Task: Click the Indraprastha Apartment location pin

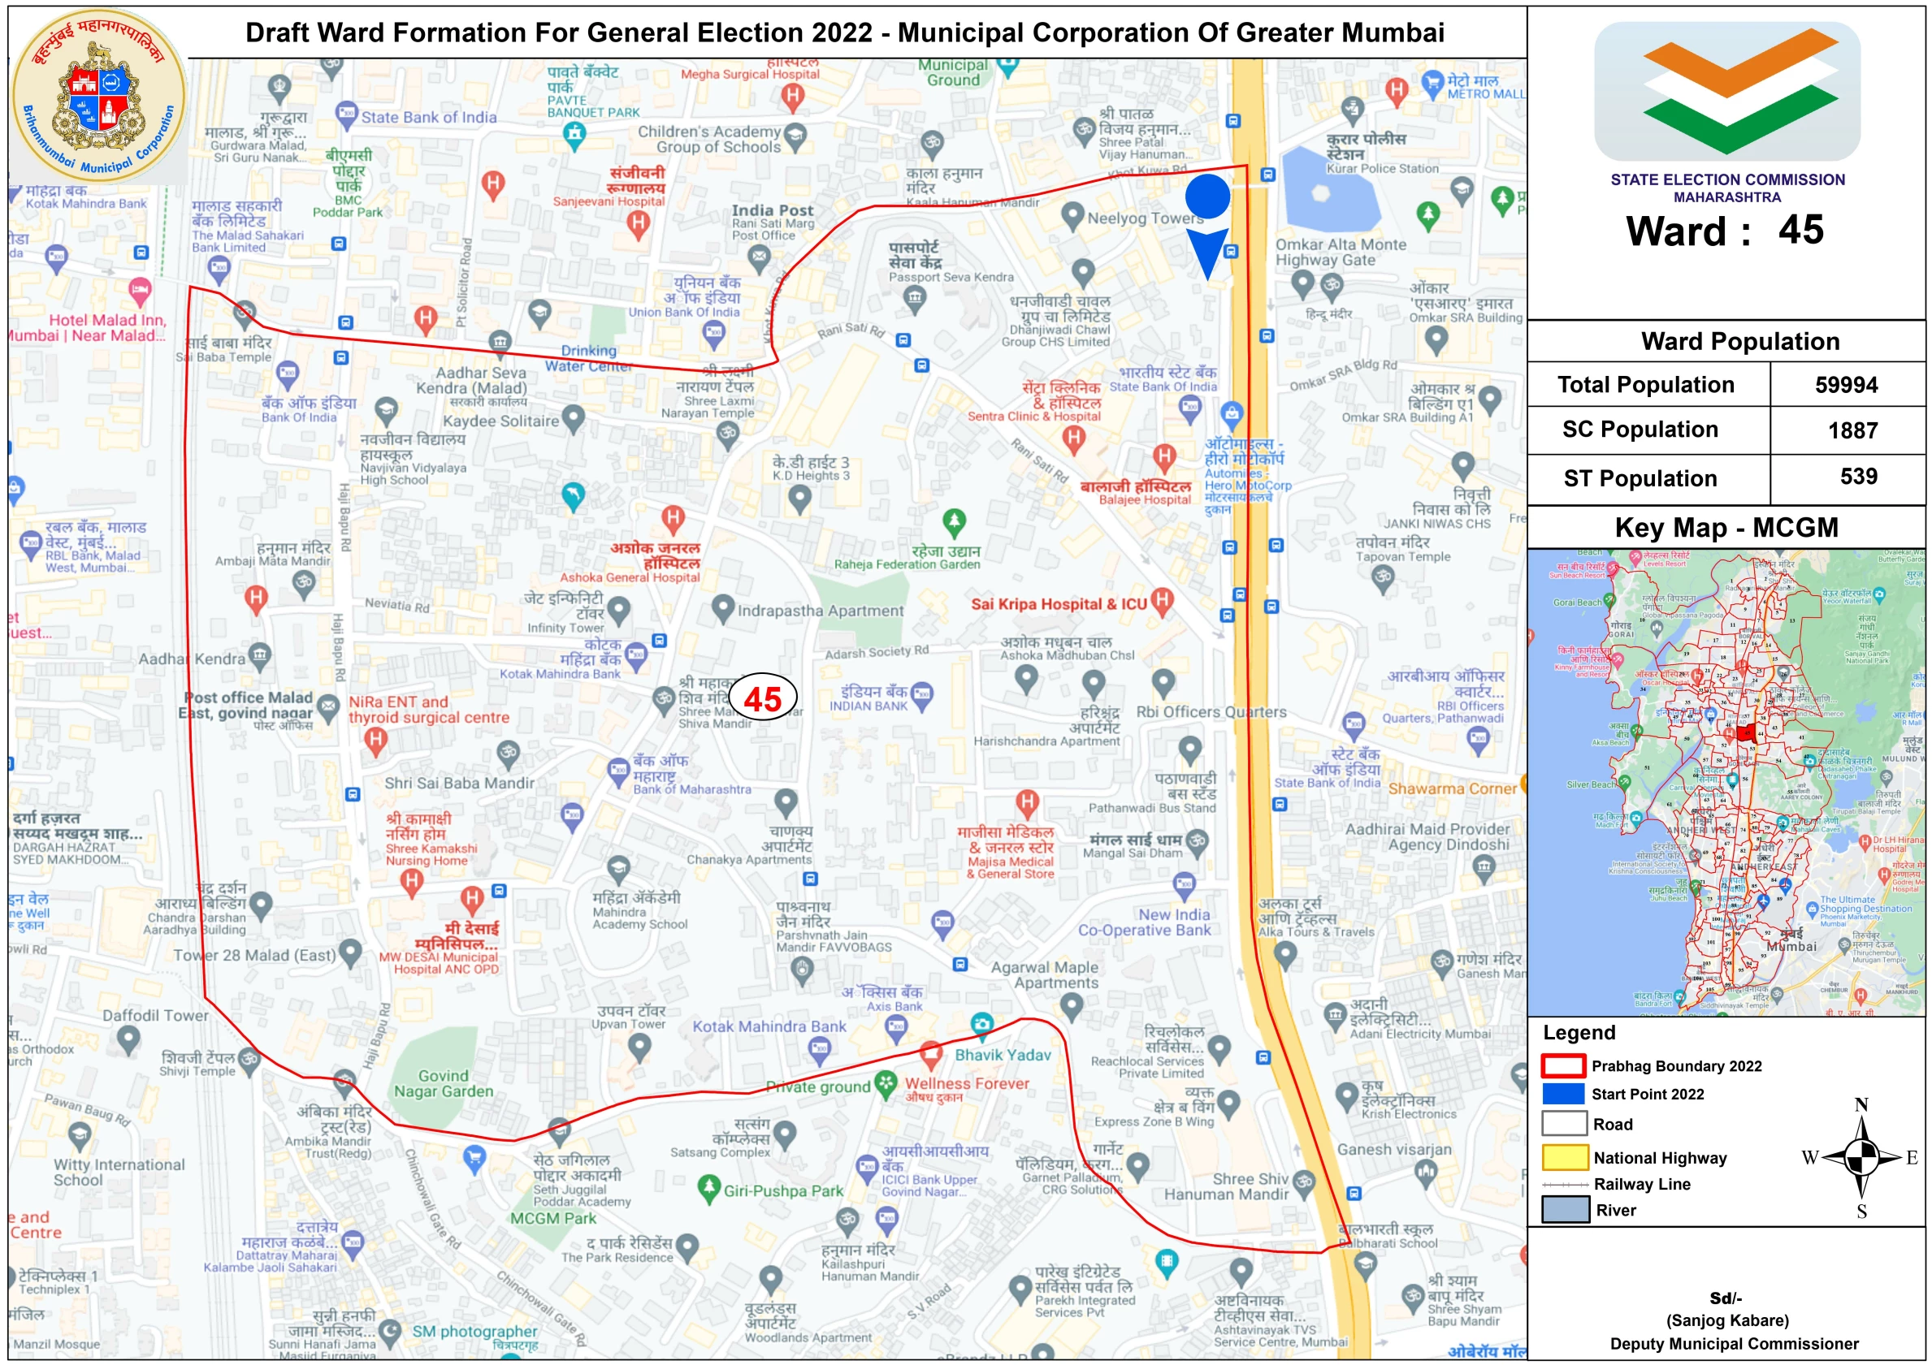Action: pos(722,607)
